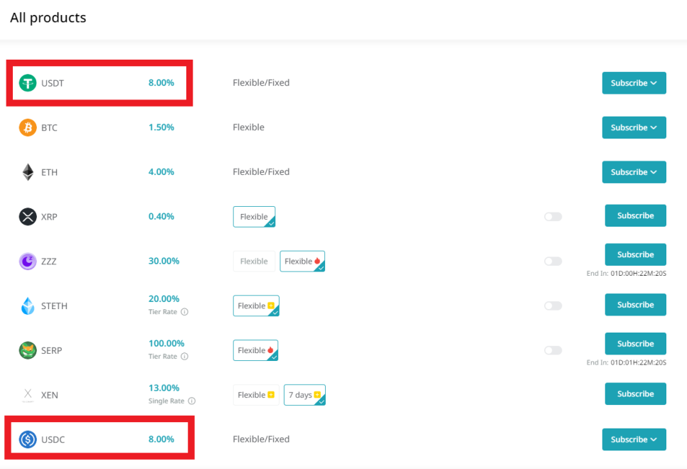Click the XRP 0.40% rate
687x469 pixels.
[161, 216]
